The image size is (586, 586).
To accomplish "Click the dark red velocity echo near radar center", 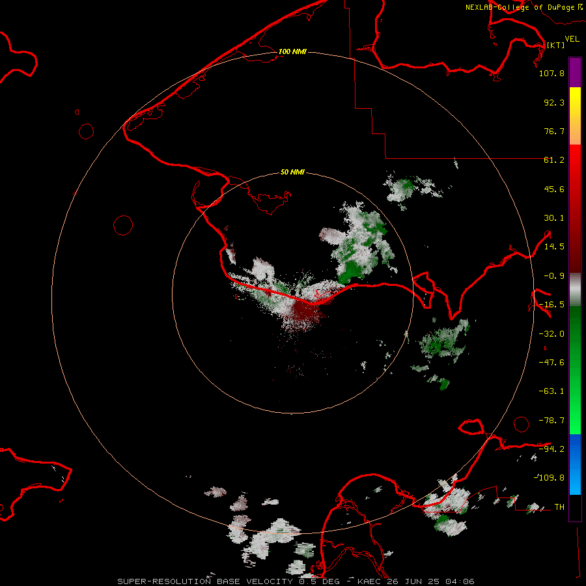I will (x=306, y=311).
